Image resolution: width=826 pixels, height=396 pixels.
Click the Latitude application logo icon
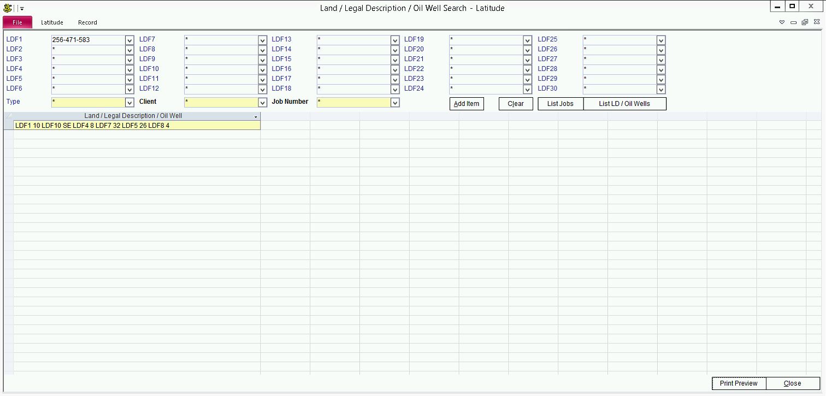[x=7, y=8]
